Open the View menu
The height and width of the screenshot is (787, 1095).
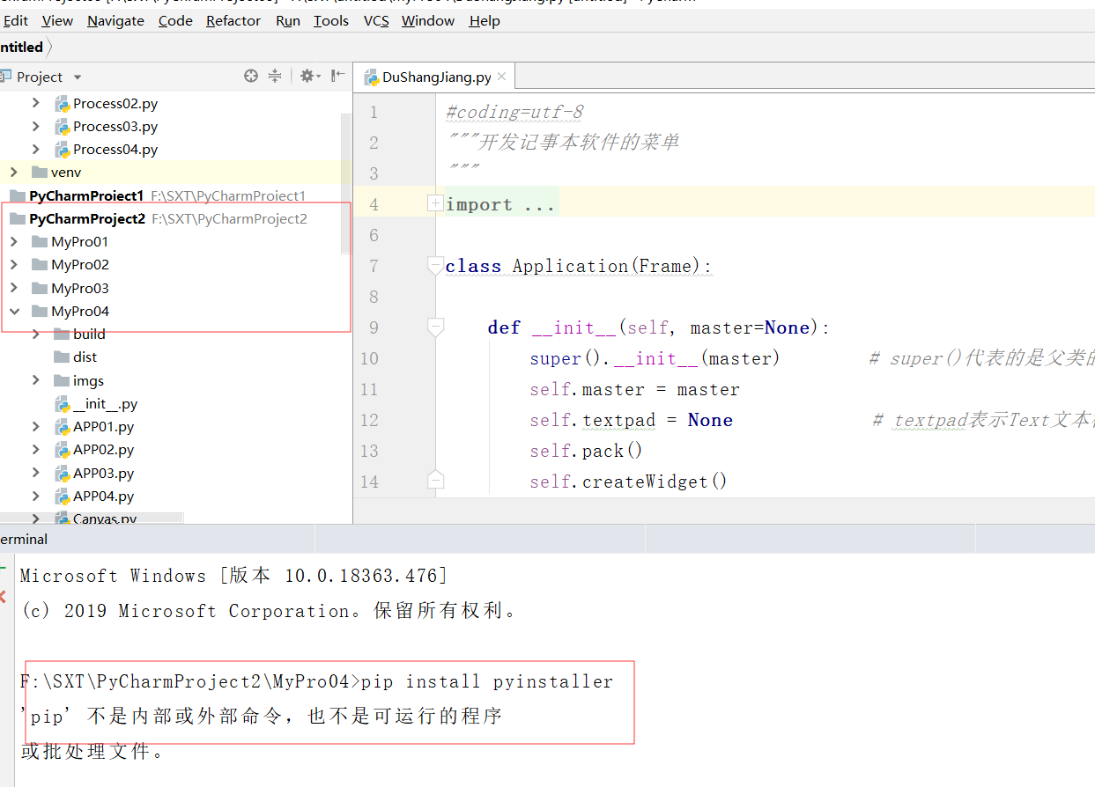[x=57, y=20]
